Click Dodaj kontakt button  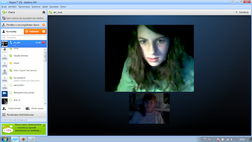(12, 108)
